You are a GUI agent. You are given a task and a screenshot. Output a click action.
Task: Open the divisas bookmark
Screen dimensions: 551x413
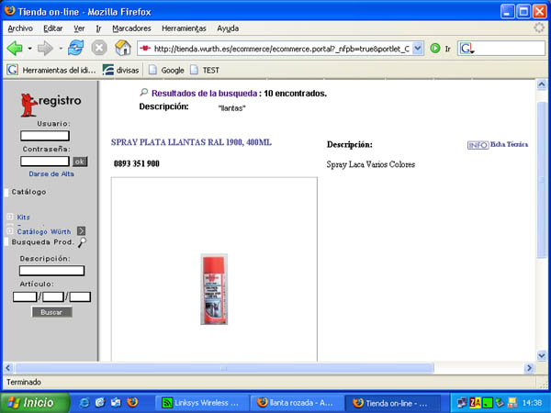[120, 70]
